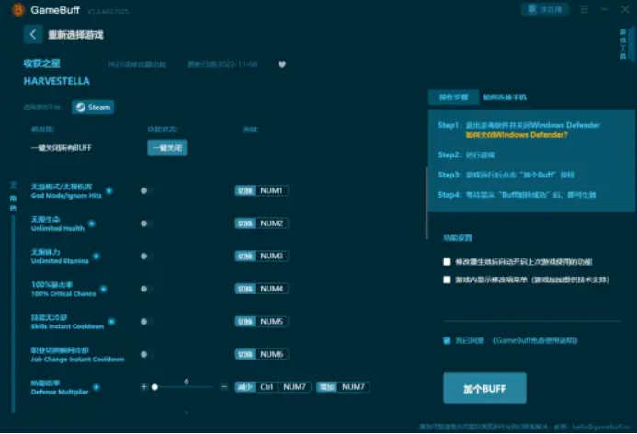Select the character category in left sidebar

point(13,202)
